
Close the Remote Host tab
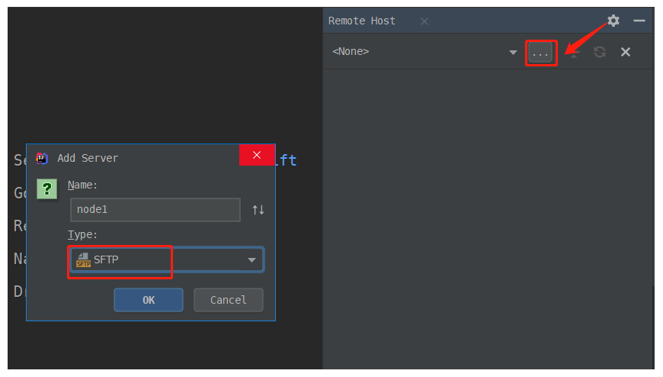point(424,21)
